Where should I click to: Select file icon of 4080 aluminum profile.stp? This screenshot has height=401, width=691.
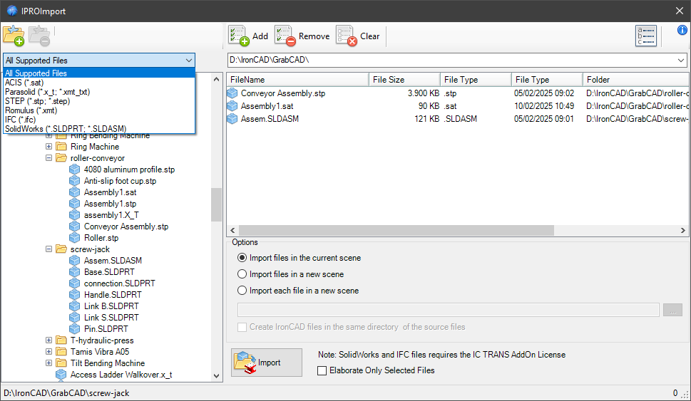pos(74,170)
